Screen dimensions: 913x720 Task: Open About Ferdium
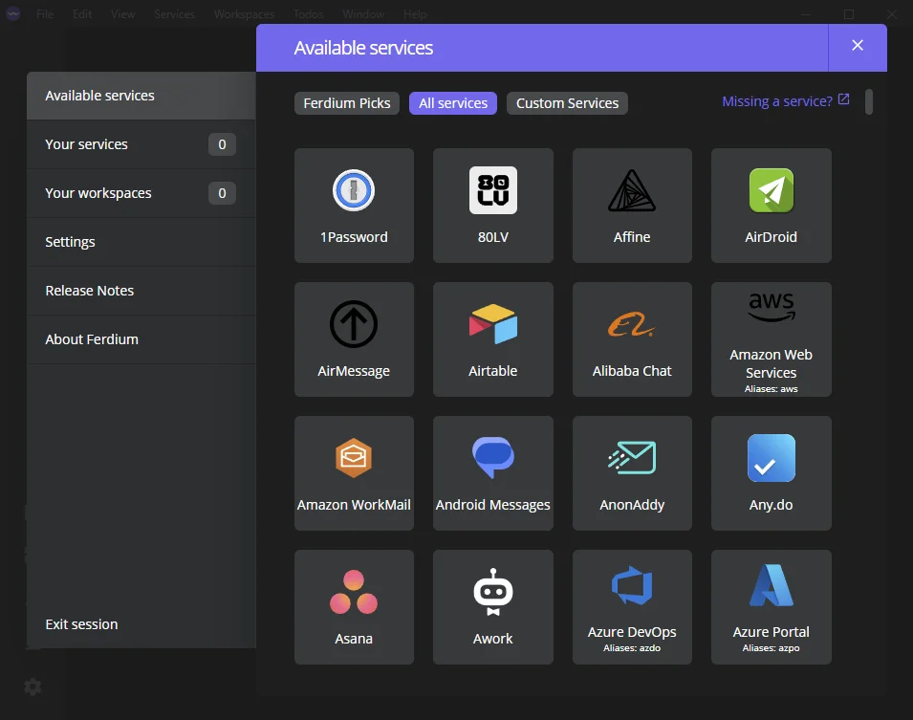point(141,339)
